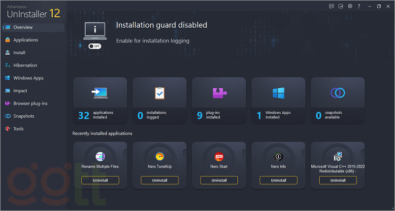
Task: Click the Windows Apps sidebar icon
Action: tap(7, 78)
